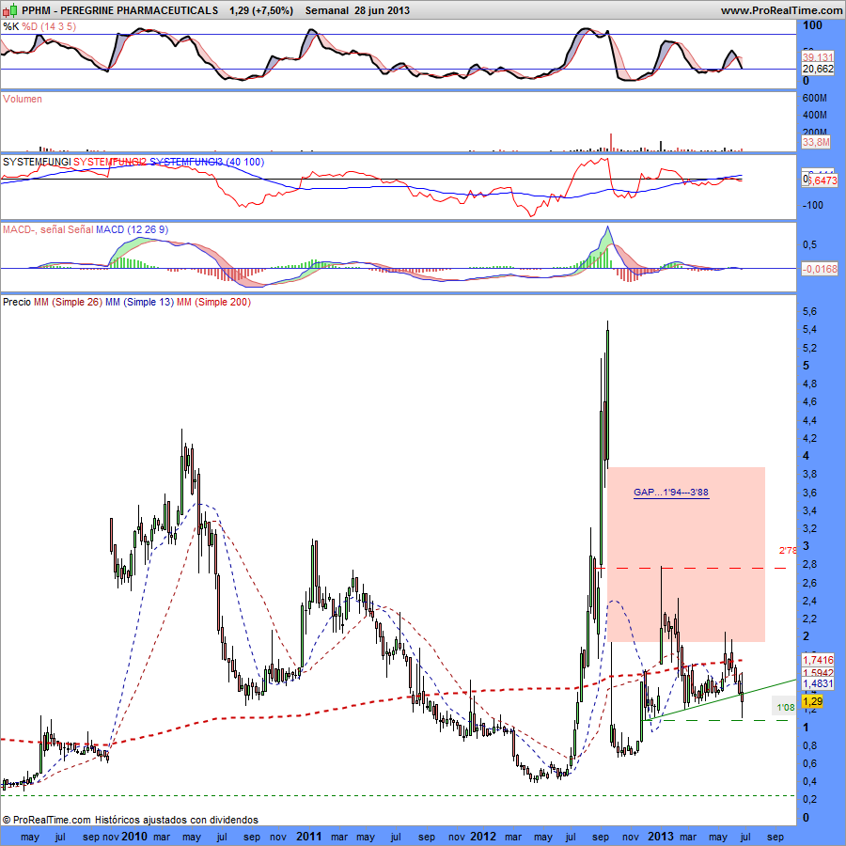
Task: Click the -0,0168 MACD value tag
Action: (x=820, y=268)
